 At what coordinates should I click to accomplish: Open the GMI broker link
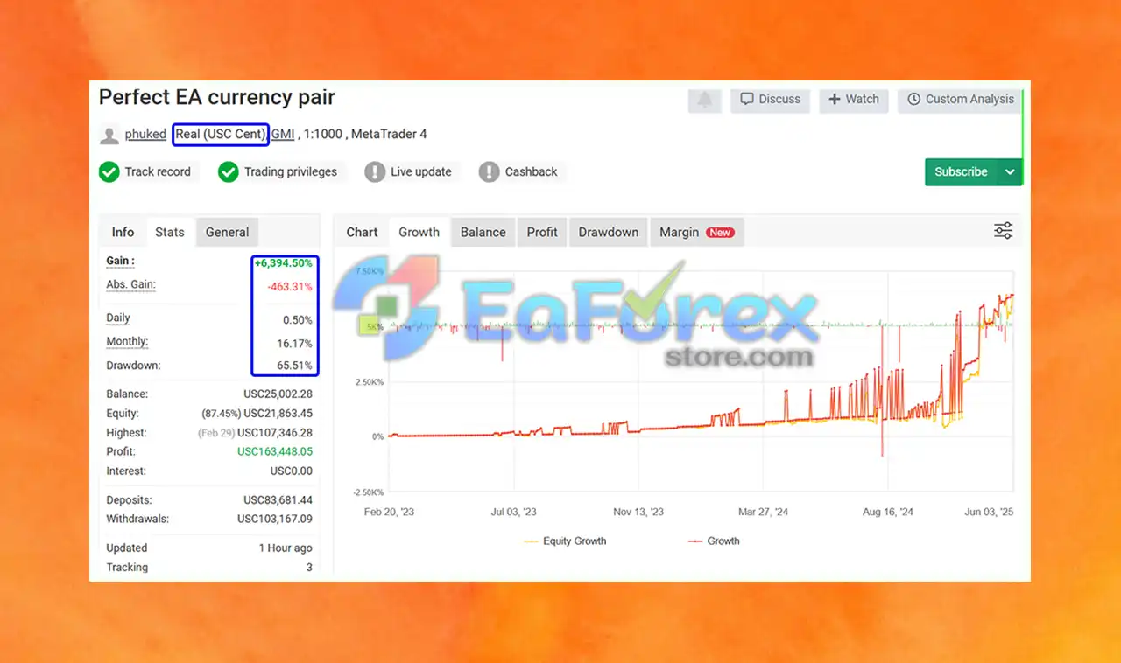pyautogui.click(x=283, y=134)
